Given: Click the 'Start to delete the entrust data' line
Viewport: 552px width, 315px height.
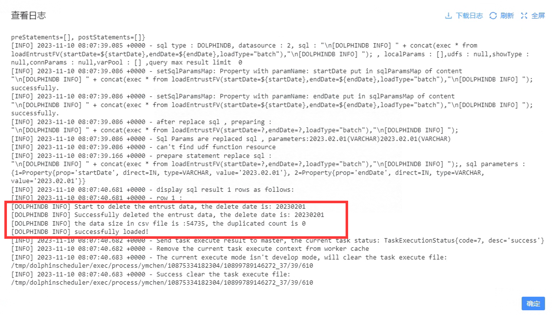Looking at the screenshot, I should click(158, 206).
